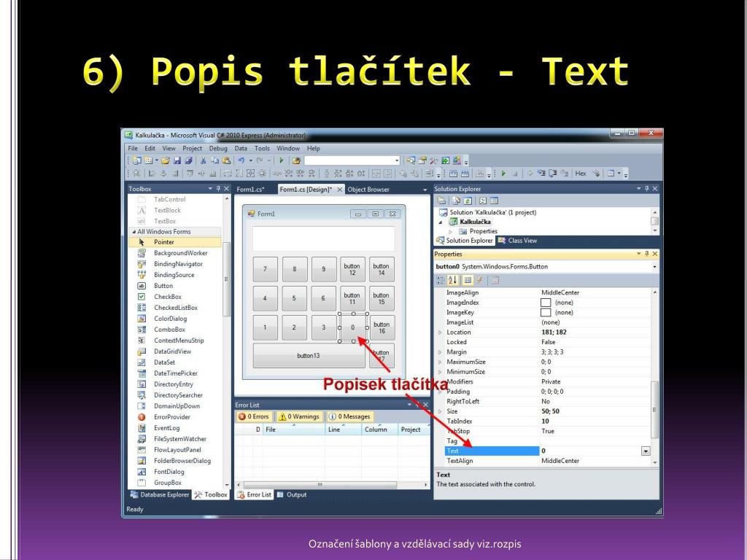This screenshot has height=560, width=747.
Task: Click the New Project toolbar icon
Action: (136, 160)
